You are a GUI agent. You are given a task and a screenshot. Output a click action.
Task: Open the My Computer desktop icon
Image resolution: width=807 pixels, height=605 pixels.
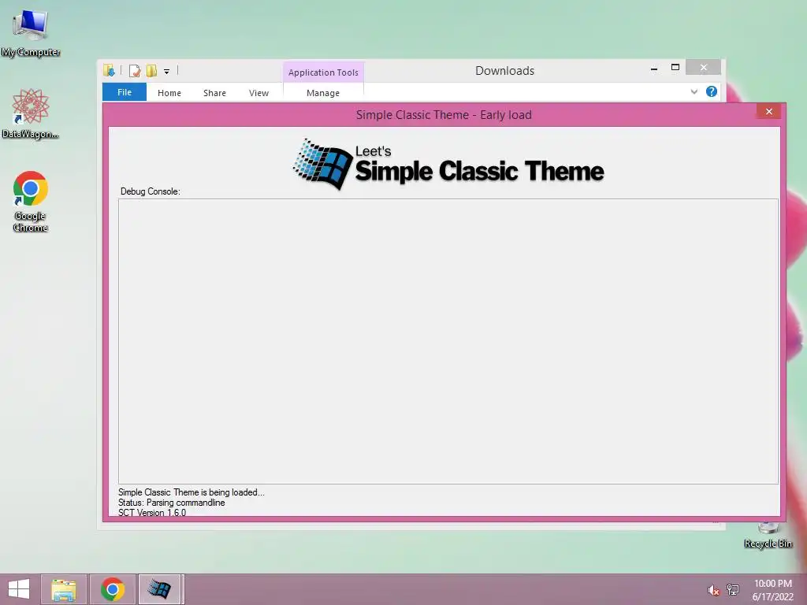coord(31,32)
